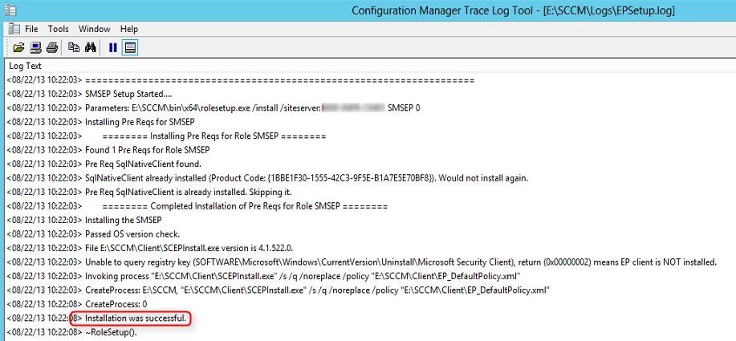736x341 pixels.
Task: Select the 'CreateProcess: 0' log entry
Action: coord(368,304)
